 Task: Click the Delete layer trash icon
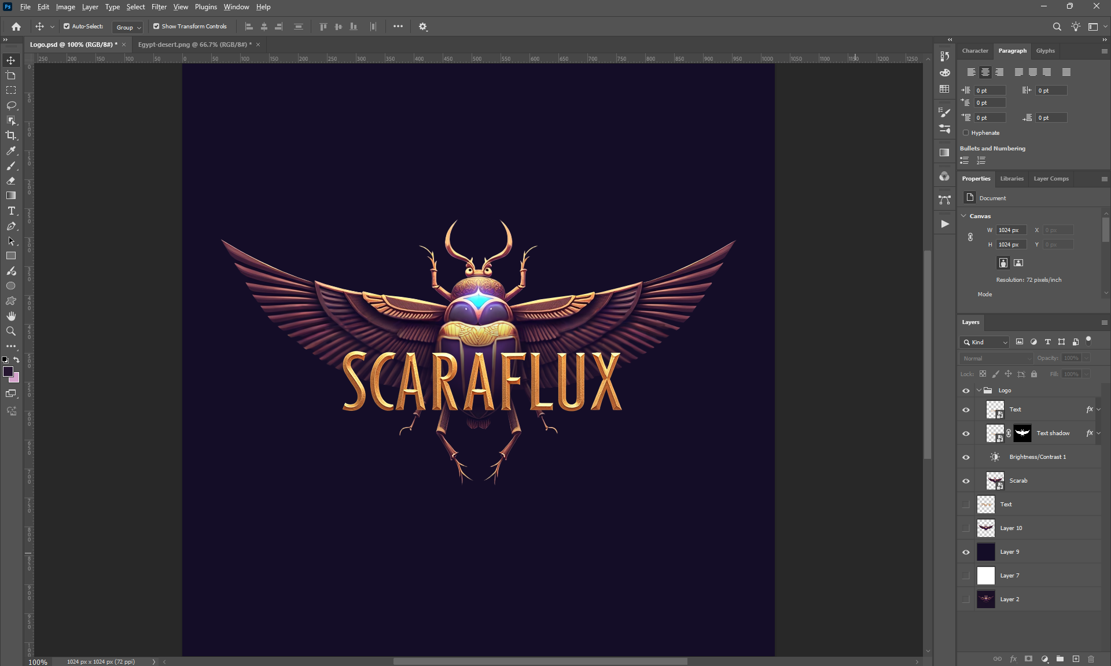tap(1091, 659)
